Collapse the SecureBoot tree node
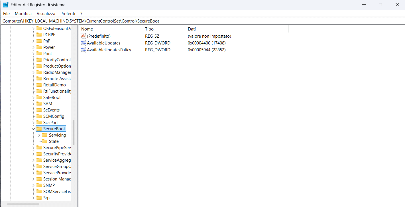The height and width of the screenshot is (207, 405). point(33,129)
